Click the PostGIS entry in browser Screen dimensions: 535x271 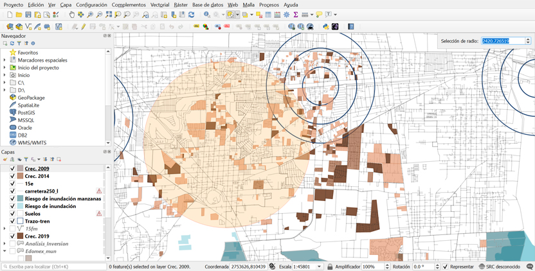coord(26,112)
